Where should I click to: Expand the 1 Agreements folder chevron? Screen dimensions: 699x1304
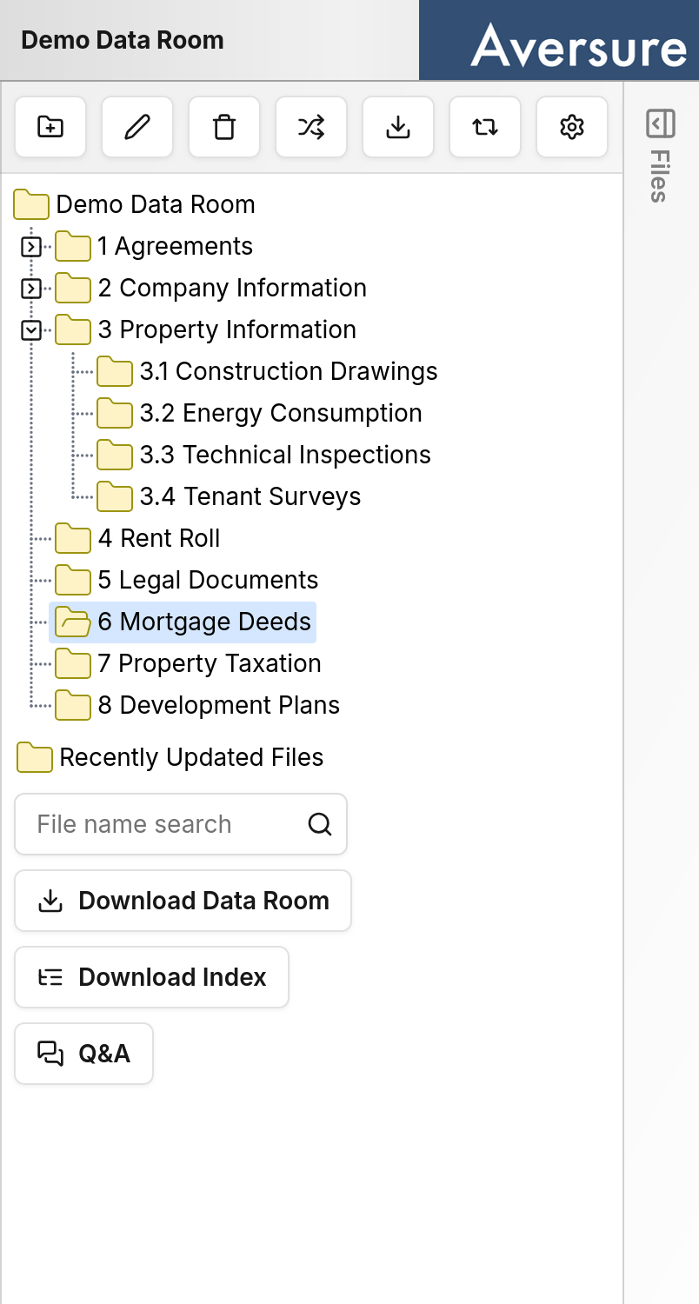(x=31, y=247)
